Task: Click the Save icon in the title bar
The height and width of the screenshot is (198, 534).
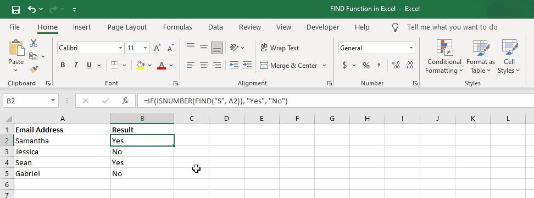Action: tap(16, 9)
